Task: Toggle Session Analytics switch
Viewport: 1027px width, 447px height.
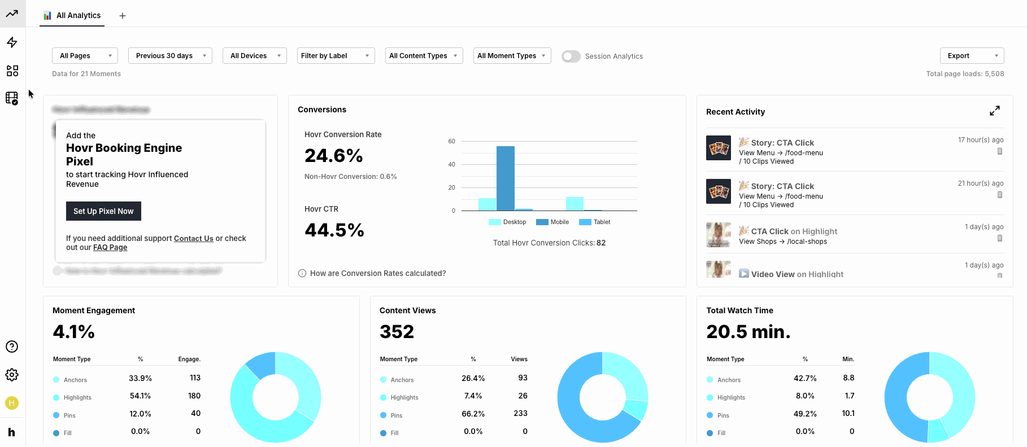Action: 571,56
